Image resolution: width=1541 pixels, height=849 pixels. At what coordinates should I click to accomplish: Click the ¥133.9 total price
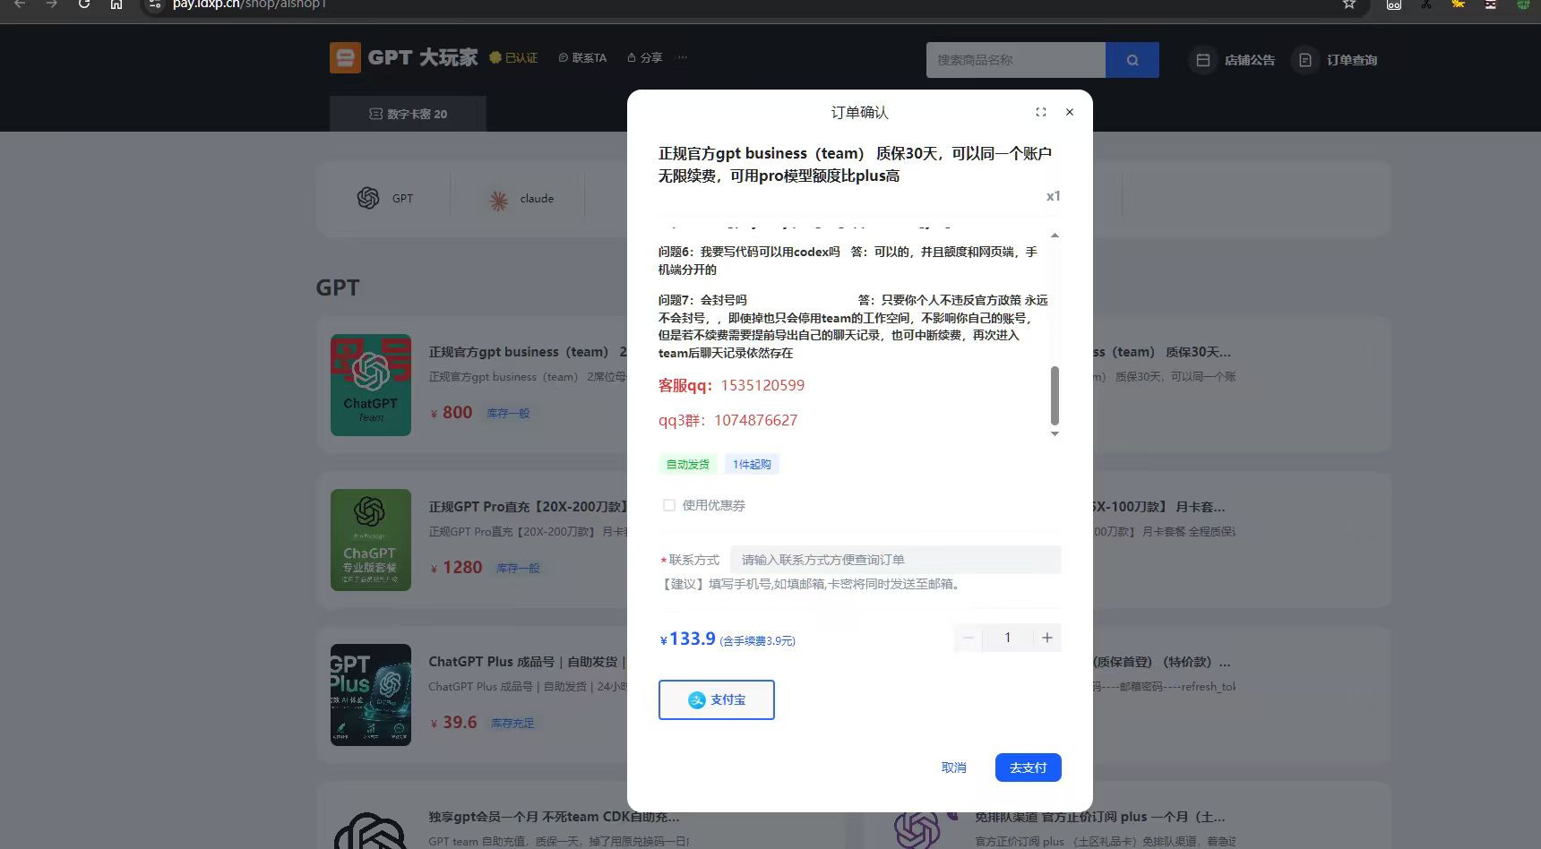pyautogui.click(x=687, y=639)
